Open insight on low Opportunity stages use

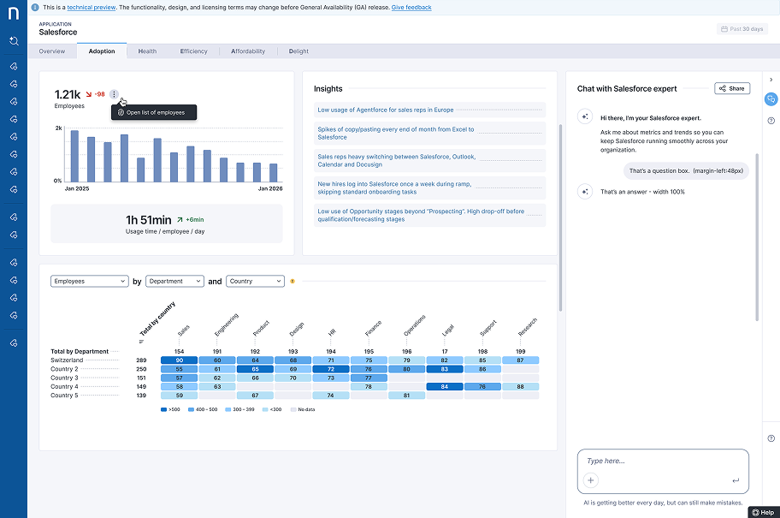point(430,216)
